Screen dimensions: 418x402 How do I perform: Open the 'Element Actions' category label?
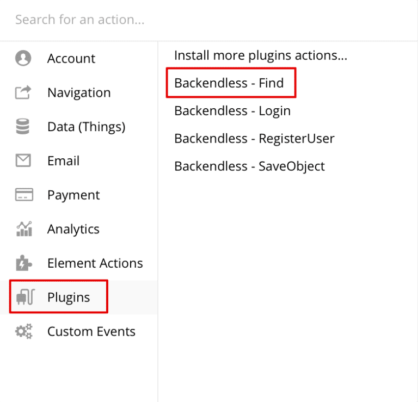(x=95, y=263)
